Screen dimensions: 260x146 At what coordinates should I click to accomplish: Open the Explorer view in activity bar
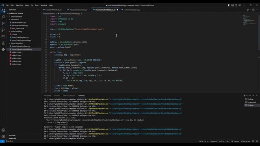[x=3, y=11]
